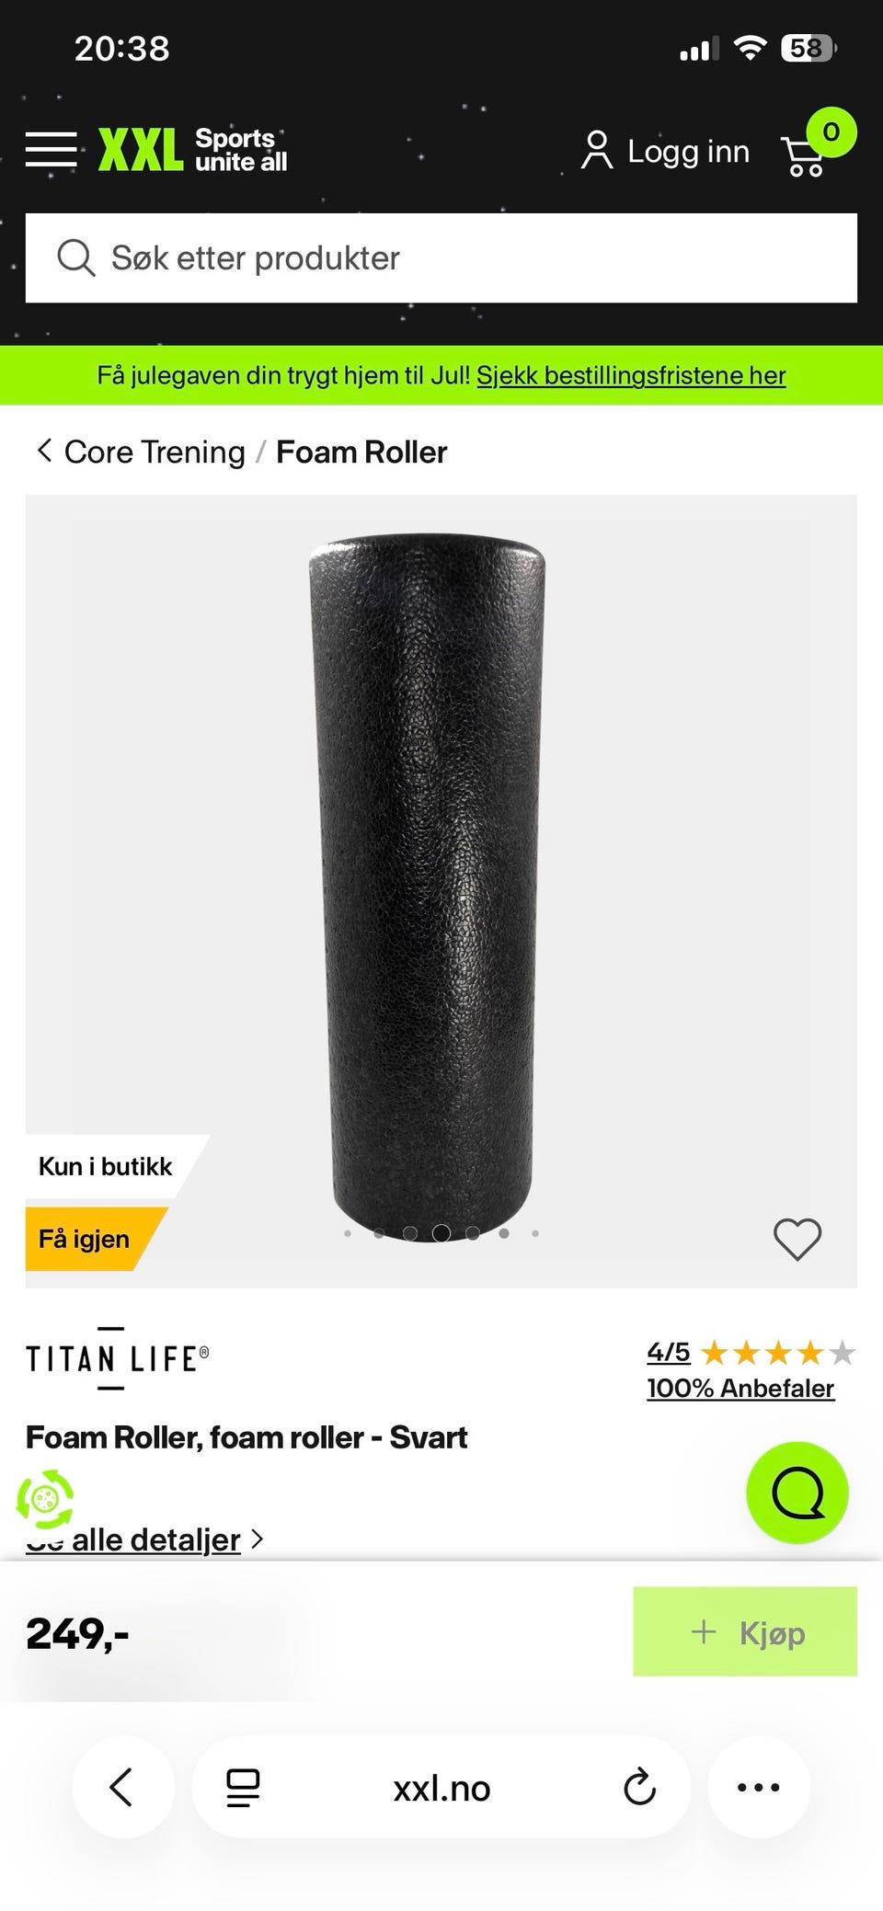883x1911 pixels.
Task: Tap the XXL Sports unite all logo
Action: pyautogui.click(x=193, y=150)
